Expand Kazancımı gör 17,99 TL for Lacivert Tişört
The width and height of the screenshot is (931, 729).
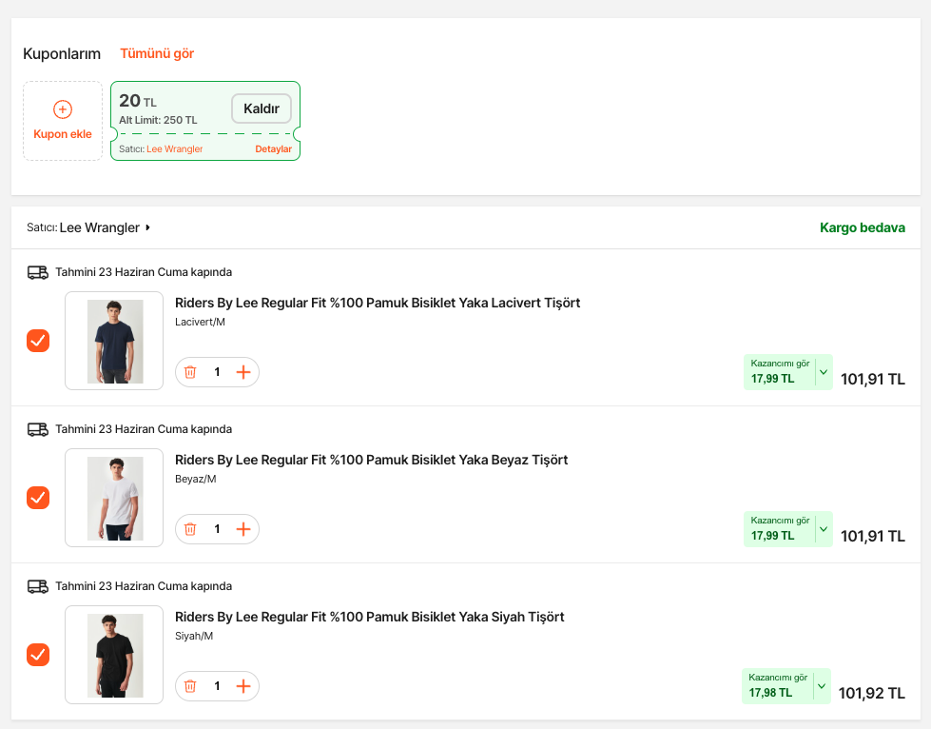(788, 372)
